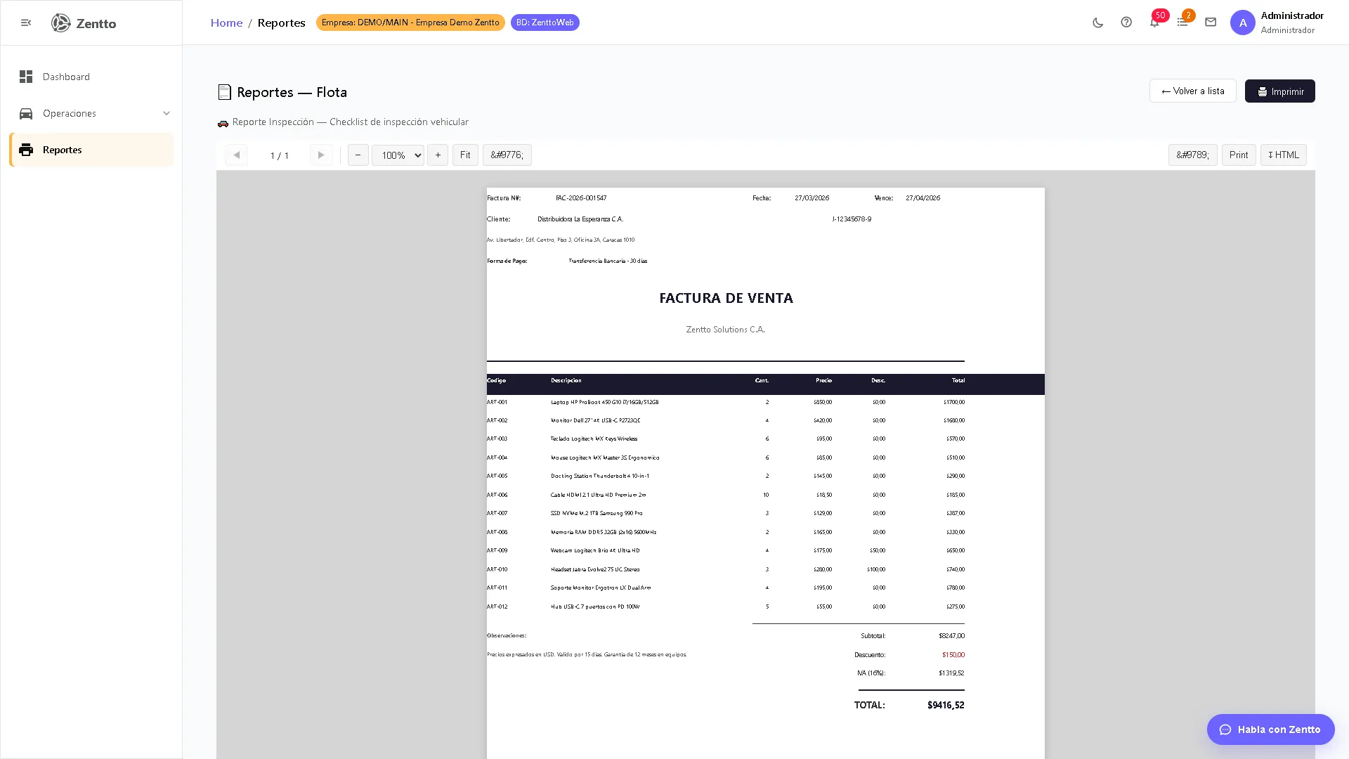This screenshot has height=759, width=1349.
Task: Click client Distribuidora La Esperanza C.A.
Action: [x=580, y=219]
